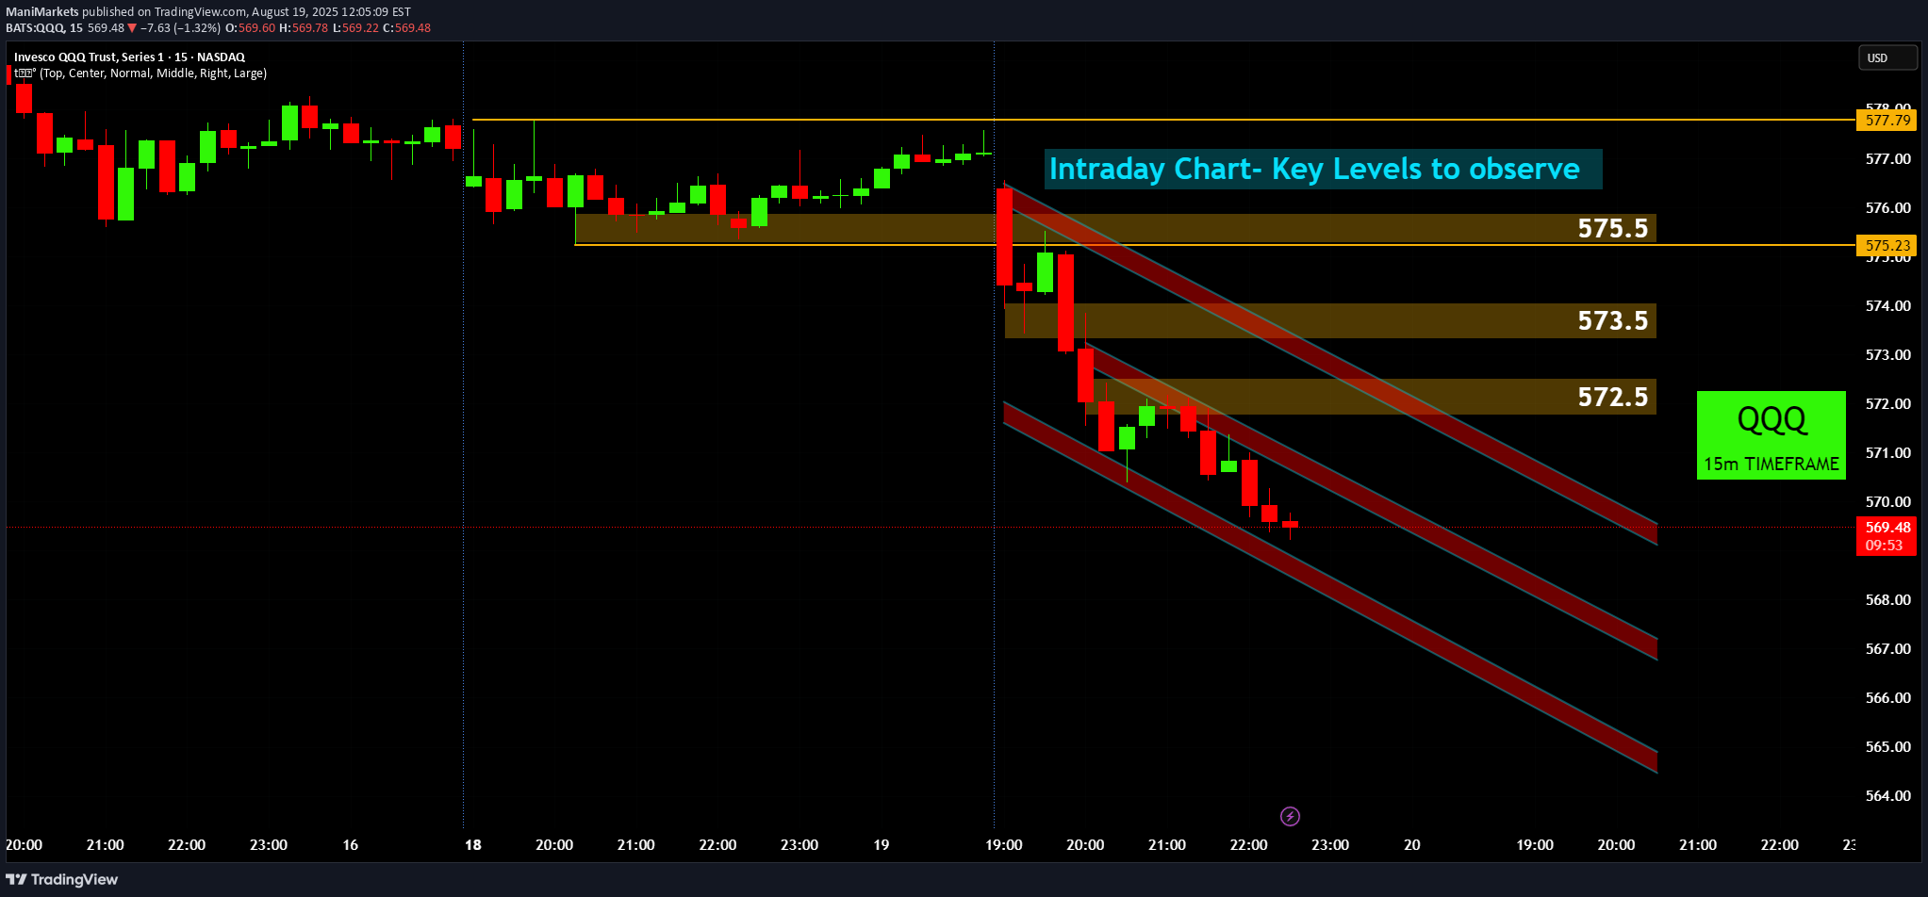
Task: Click the green QQQ label text
Action: tap(1771, 418)
